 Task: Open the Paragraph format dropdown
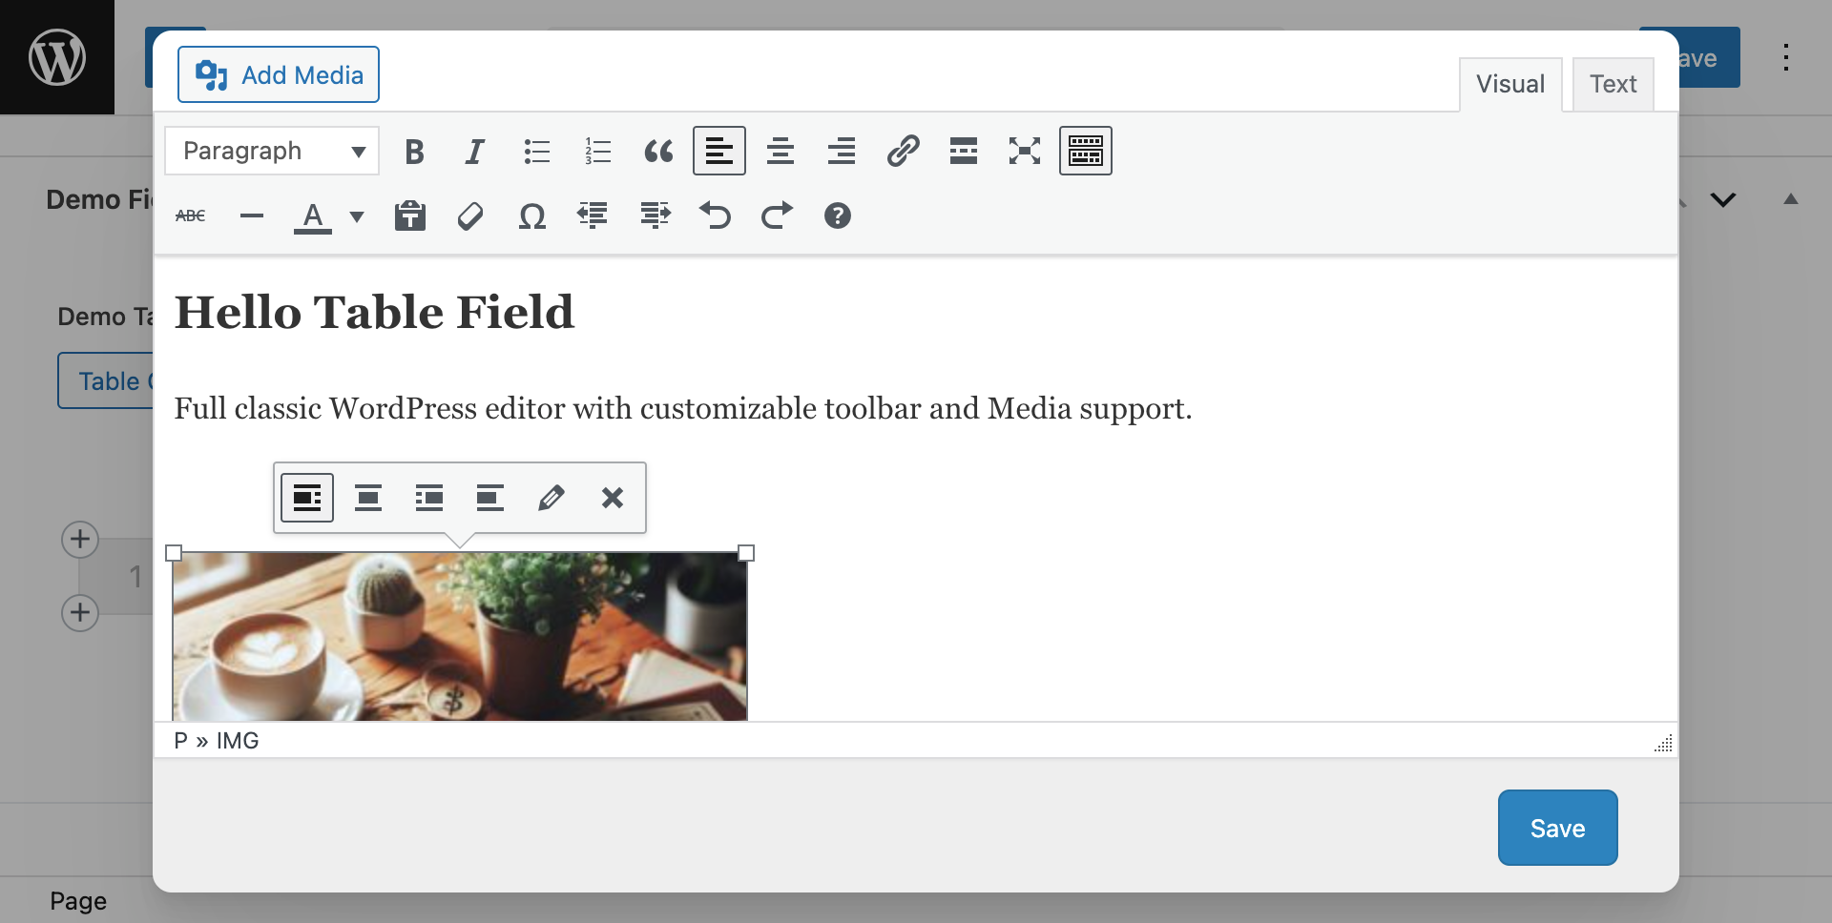272,152
